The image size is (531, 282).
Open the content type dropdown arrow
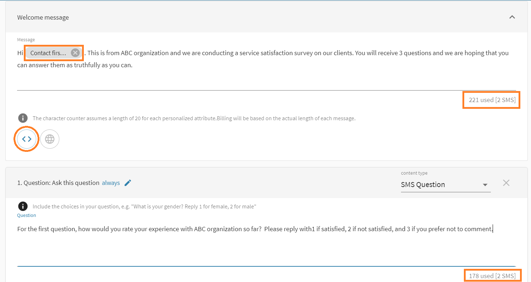click(485, 185)
